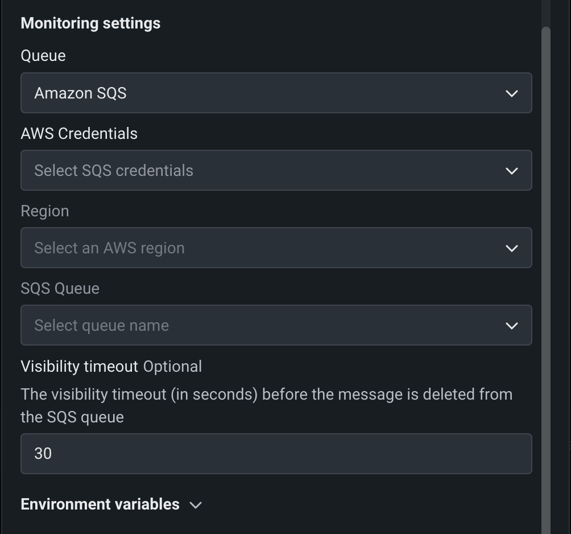
Task: Click the chevron icon in AWS Credentials field
Action: tap(511, 171)
